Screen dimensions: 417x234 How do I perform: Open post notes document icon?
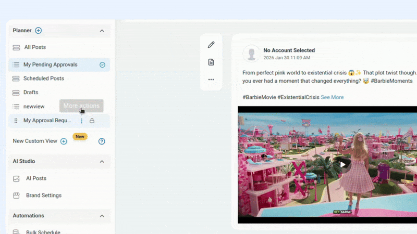[211, 62]
